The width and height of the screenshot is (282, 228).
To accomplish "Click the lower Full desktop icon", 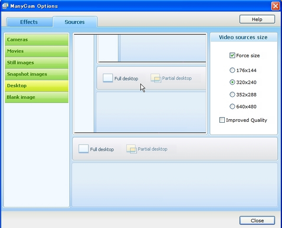I will (x=83, y=149).
